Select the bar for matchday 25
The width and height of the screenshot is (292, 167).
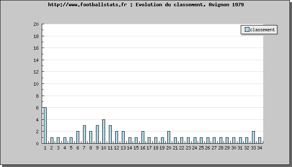click(201, 140)
